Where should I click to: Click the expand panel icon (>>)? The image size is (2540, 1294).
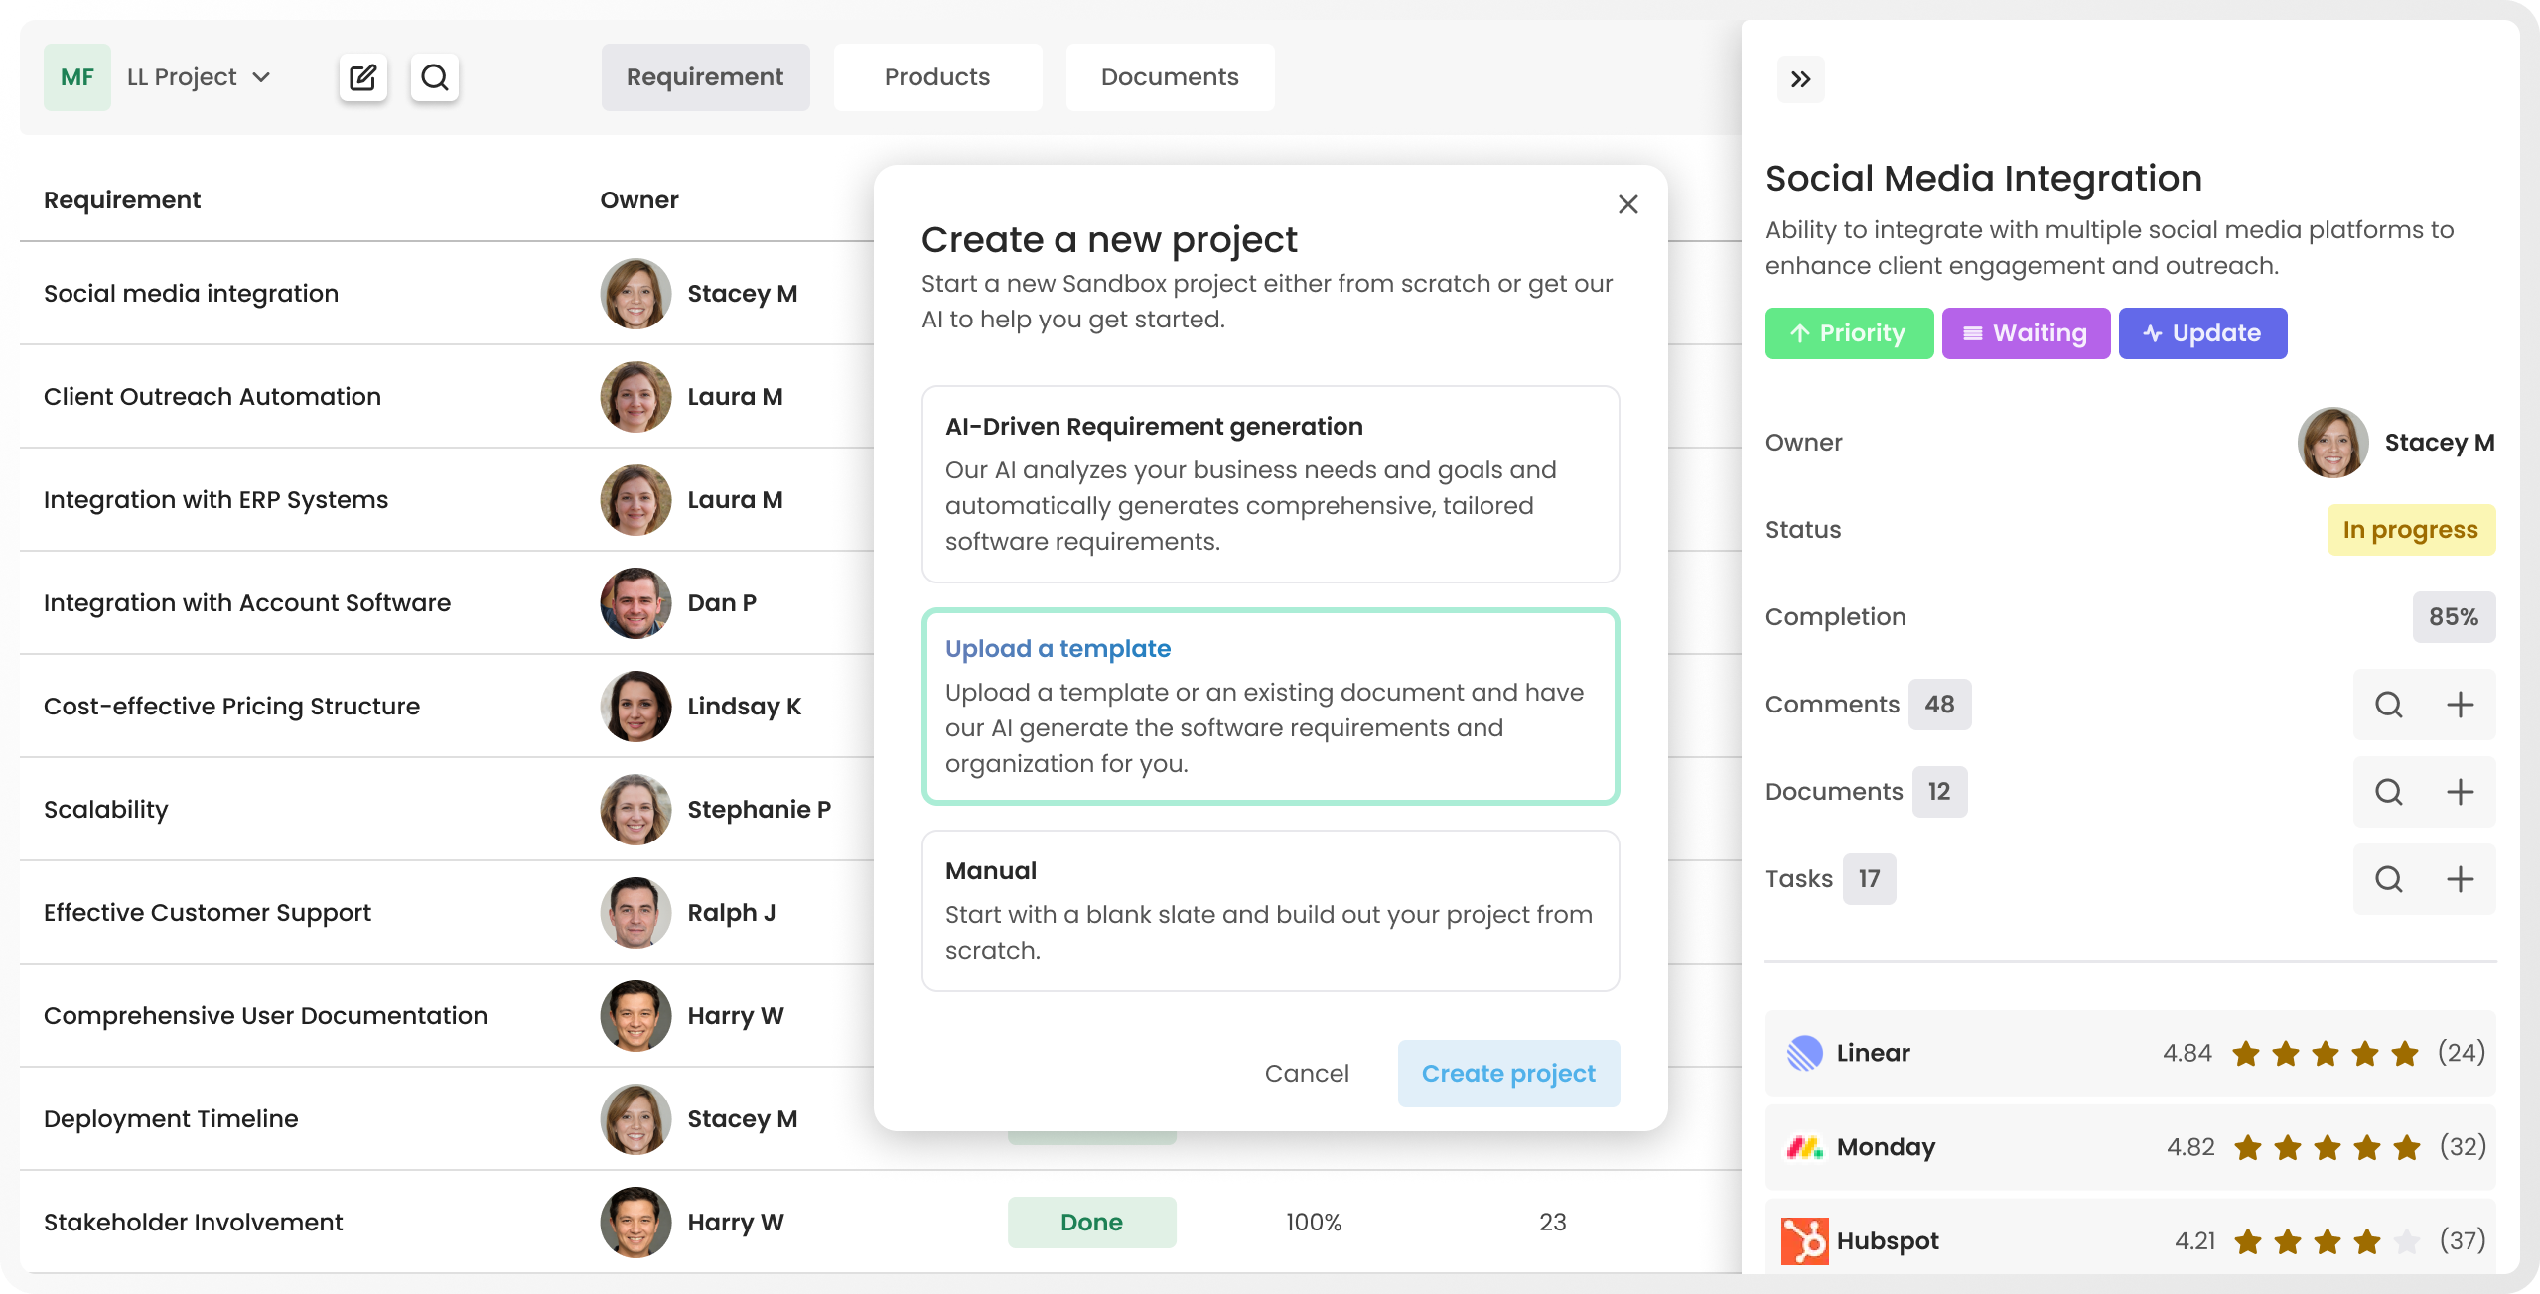tap(1800, 77)
